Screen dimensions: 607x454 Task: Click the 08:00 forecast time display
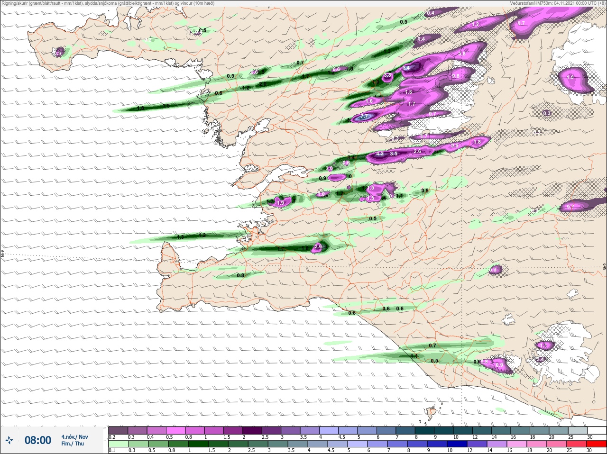click(38, 440)
